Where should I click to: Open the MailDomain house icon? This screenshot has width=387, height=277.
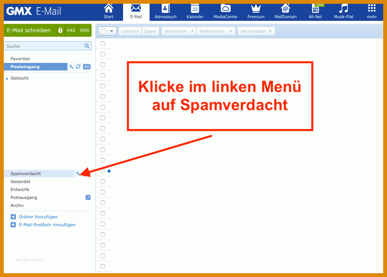[285, 8]
